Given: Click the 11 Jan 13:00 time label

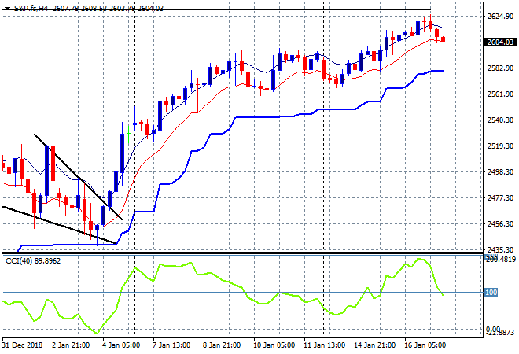Looking at the screenshot, I should (x=324, y=345).
